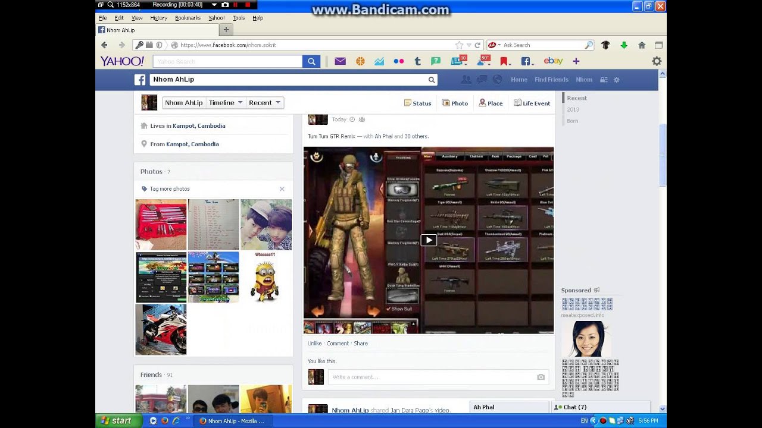Open the Timeline dropdown
This screenshot has height=428, width=762.
pos(226,103)
